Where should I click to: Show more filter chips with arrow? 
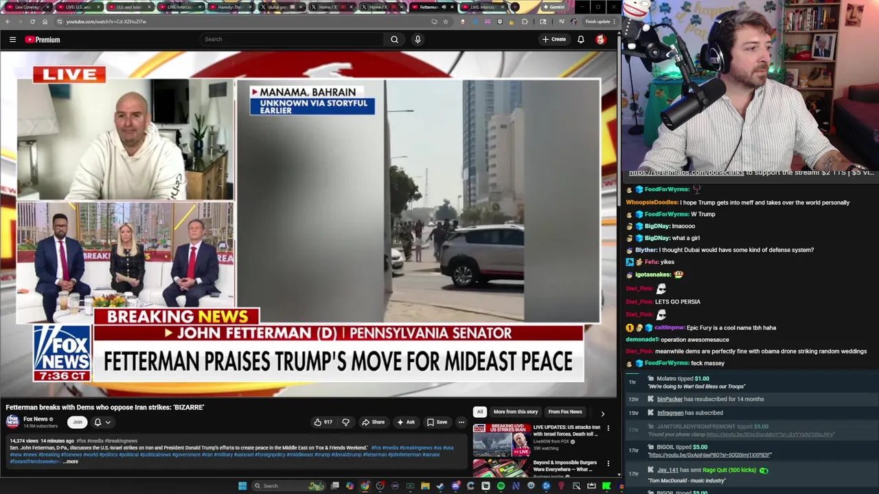pyautogui.click(x=603, y=414)
